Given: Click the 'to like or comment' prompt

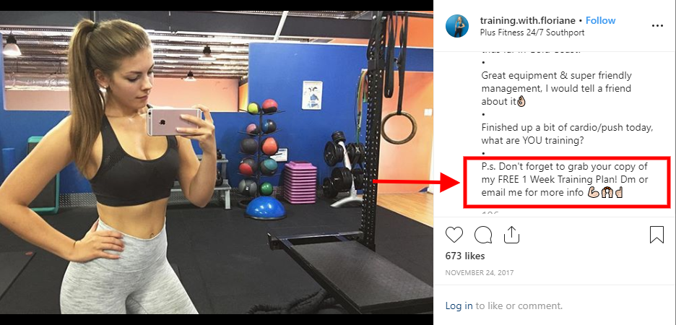Looking at the screenshot, I should pos(519,306).
